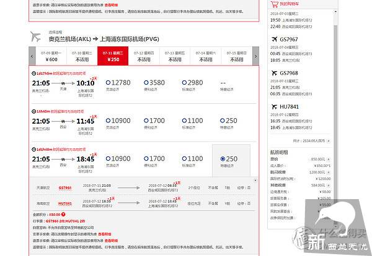Choose the 1100 fare on the 18:45 arrival flight
Viewport: 372px width, 256px height.
184,158
